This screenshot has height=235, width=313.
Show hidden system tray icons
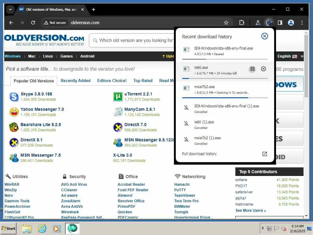[263, 228]
